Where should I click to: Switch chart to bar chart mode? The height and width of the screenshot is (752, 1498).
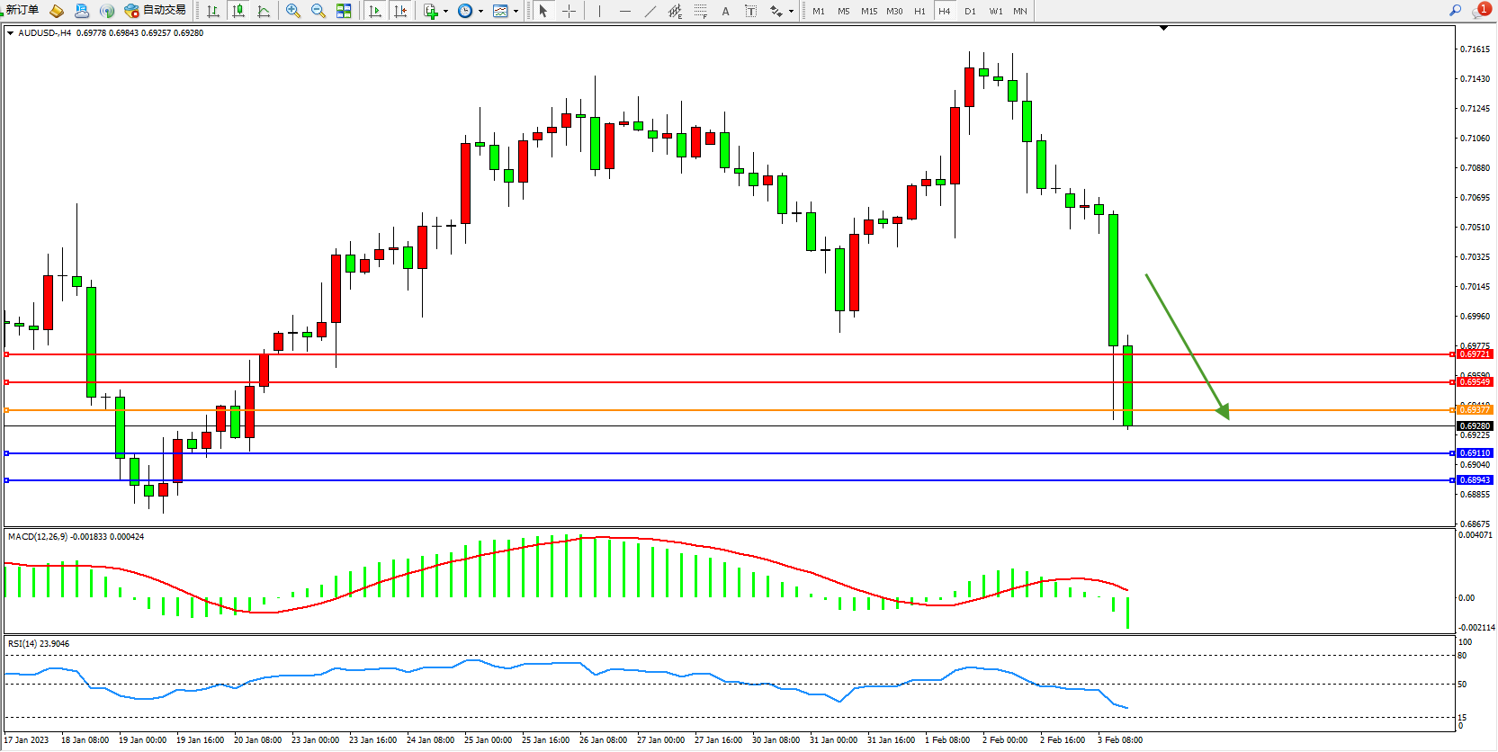[213, 11]
